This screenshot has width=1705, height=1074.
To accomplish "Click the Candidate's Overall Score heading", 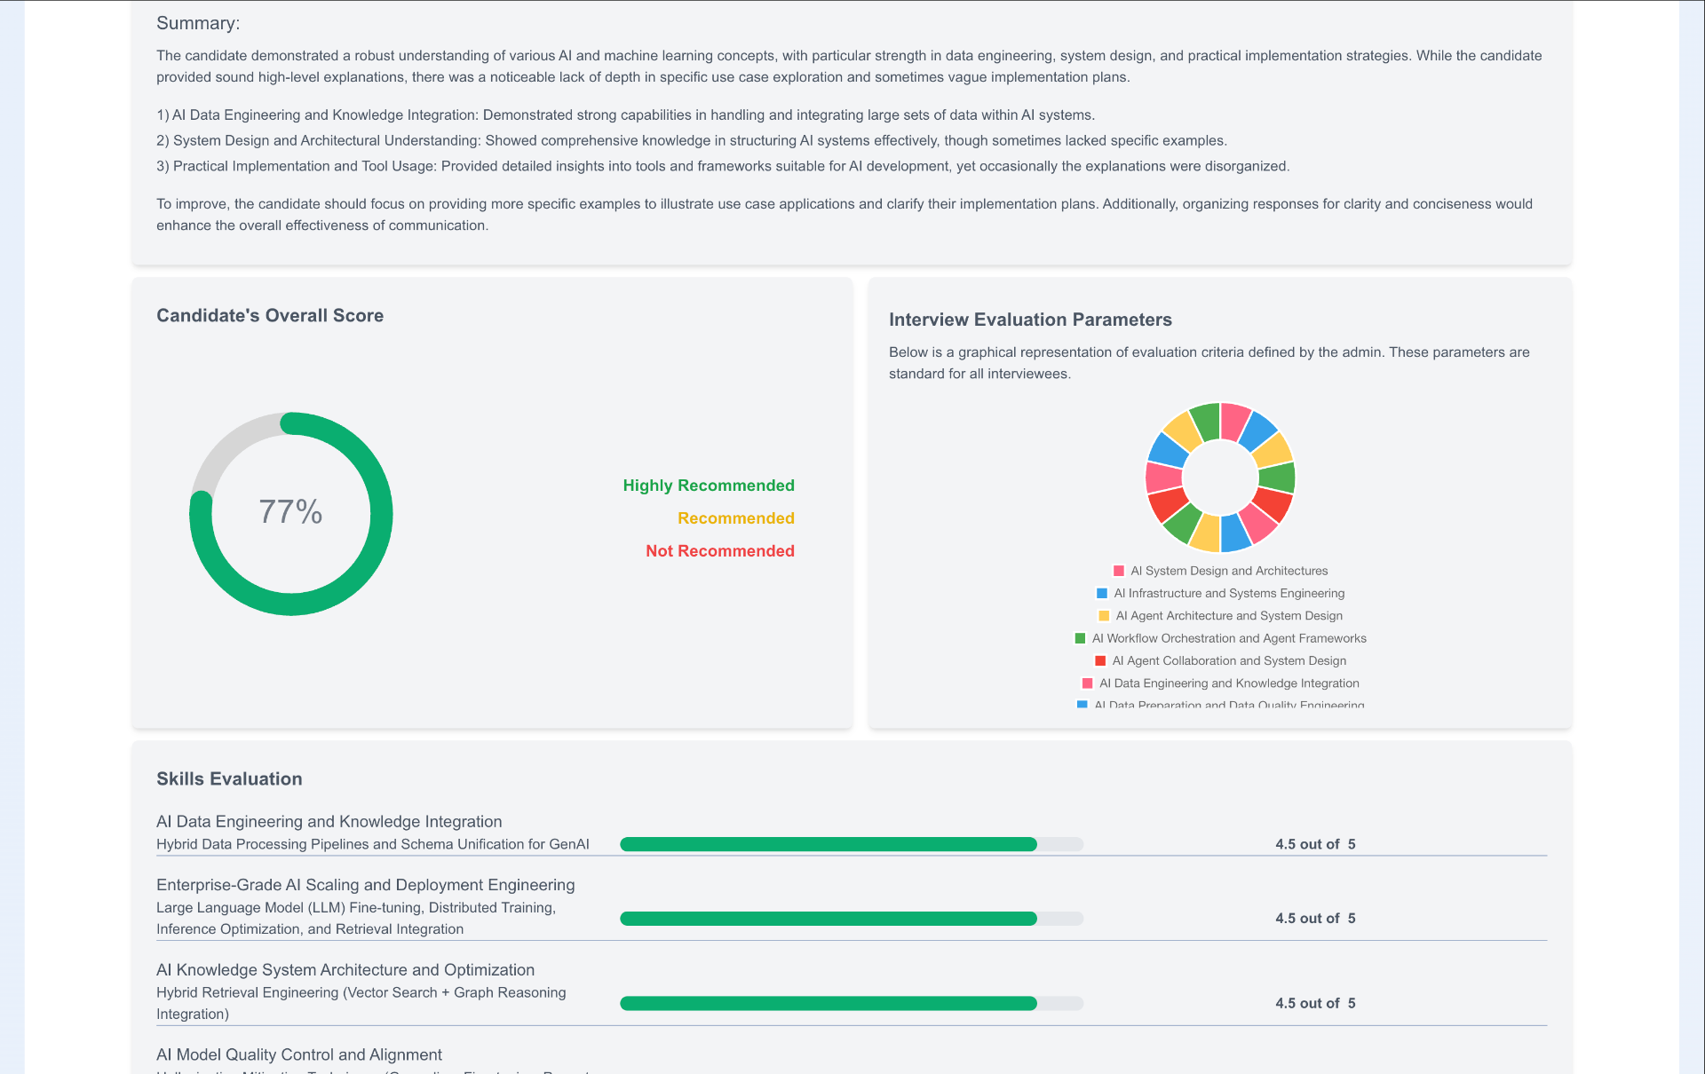I will [270, 316].
